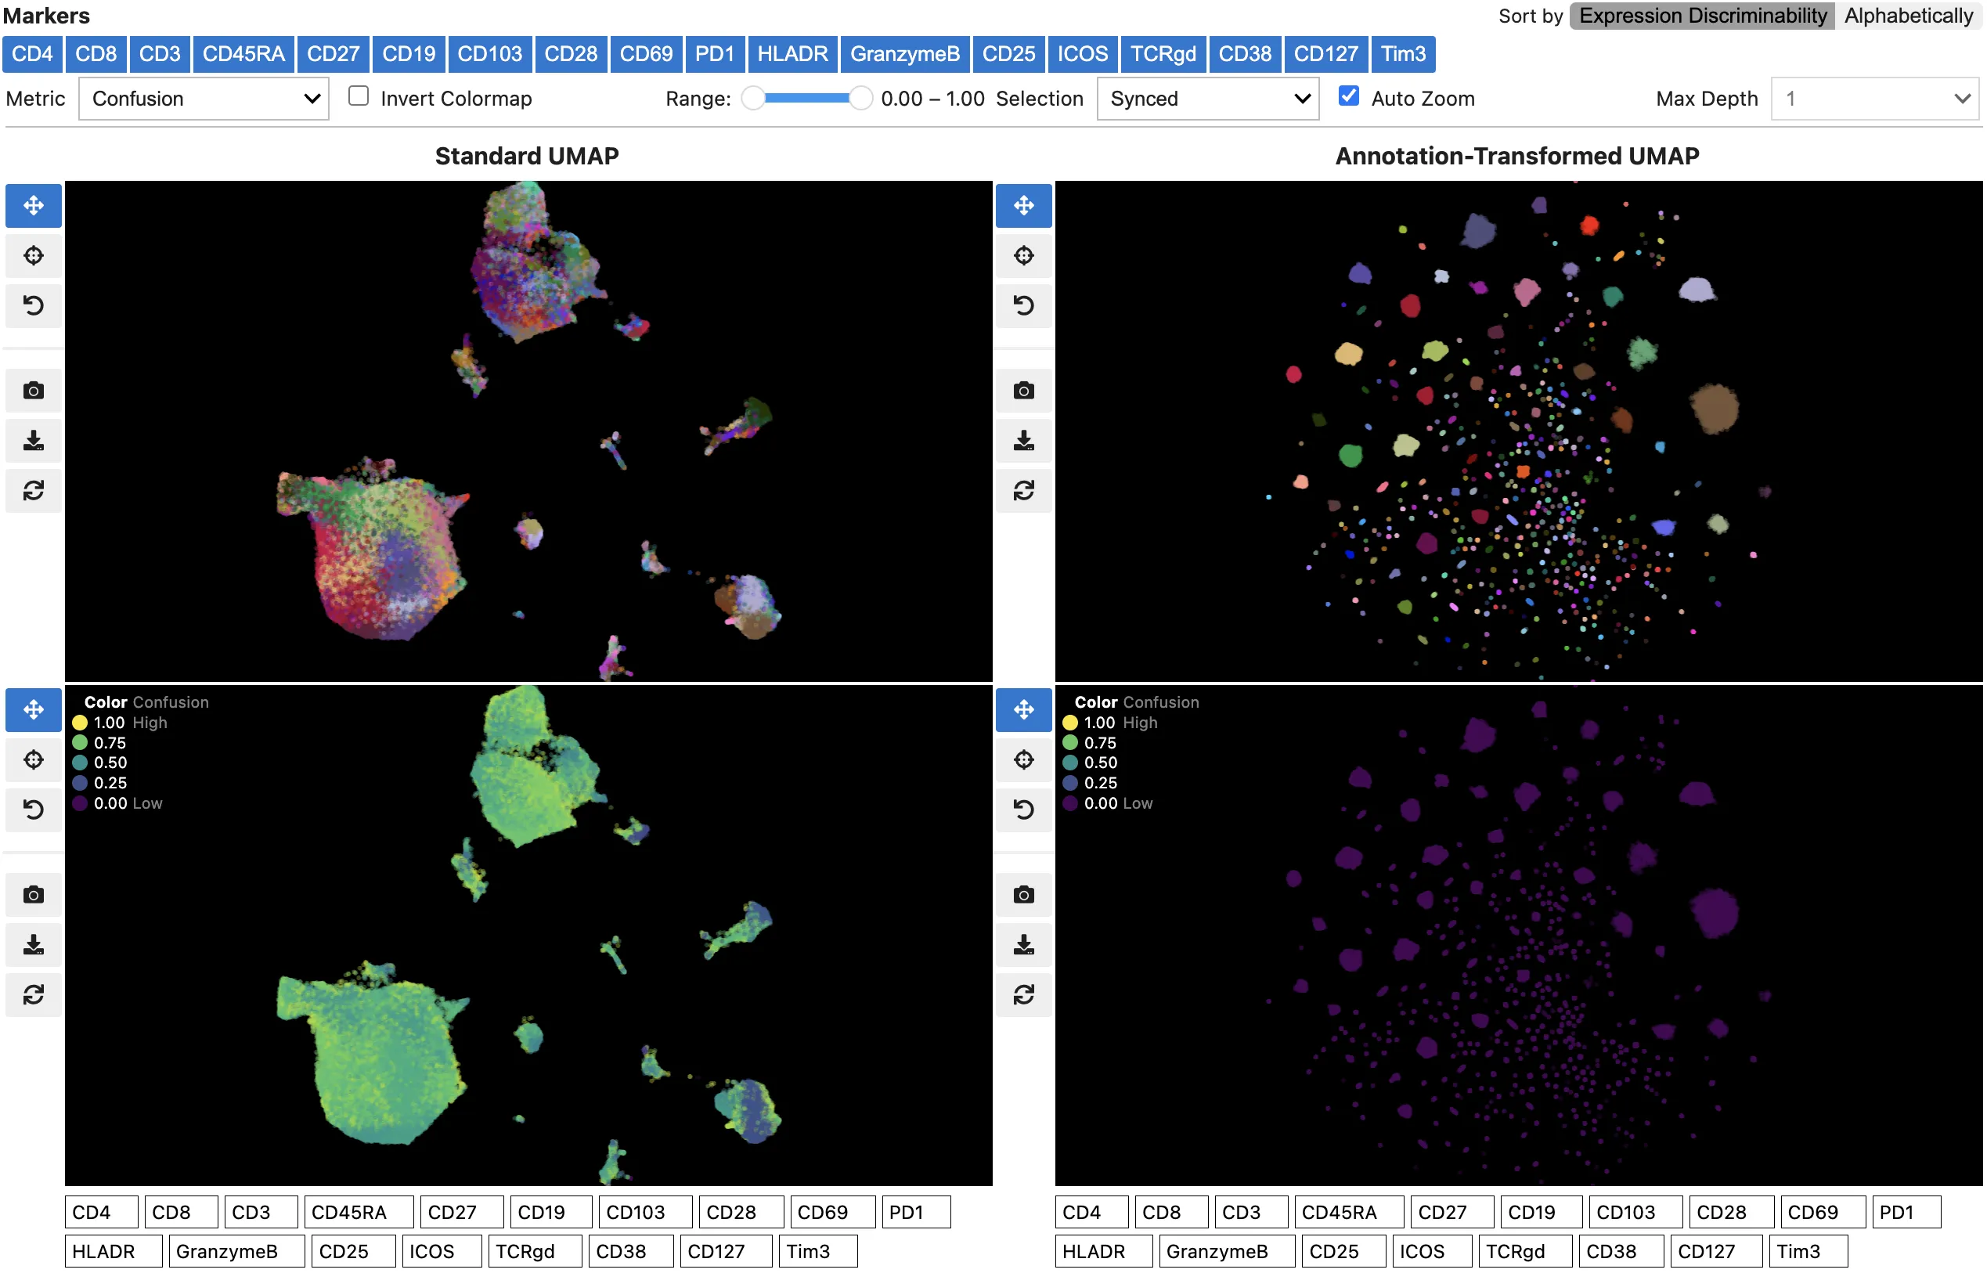Click refresh icon beside bottom-left confusion plot
1987x1273 pixels.
click(33, 994)
